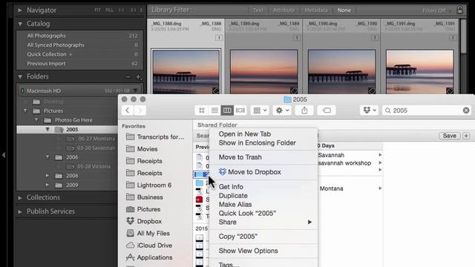
Task: Click the Folders panel plus icon
Action: [x=139, y=77]
